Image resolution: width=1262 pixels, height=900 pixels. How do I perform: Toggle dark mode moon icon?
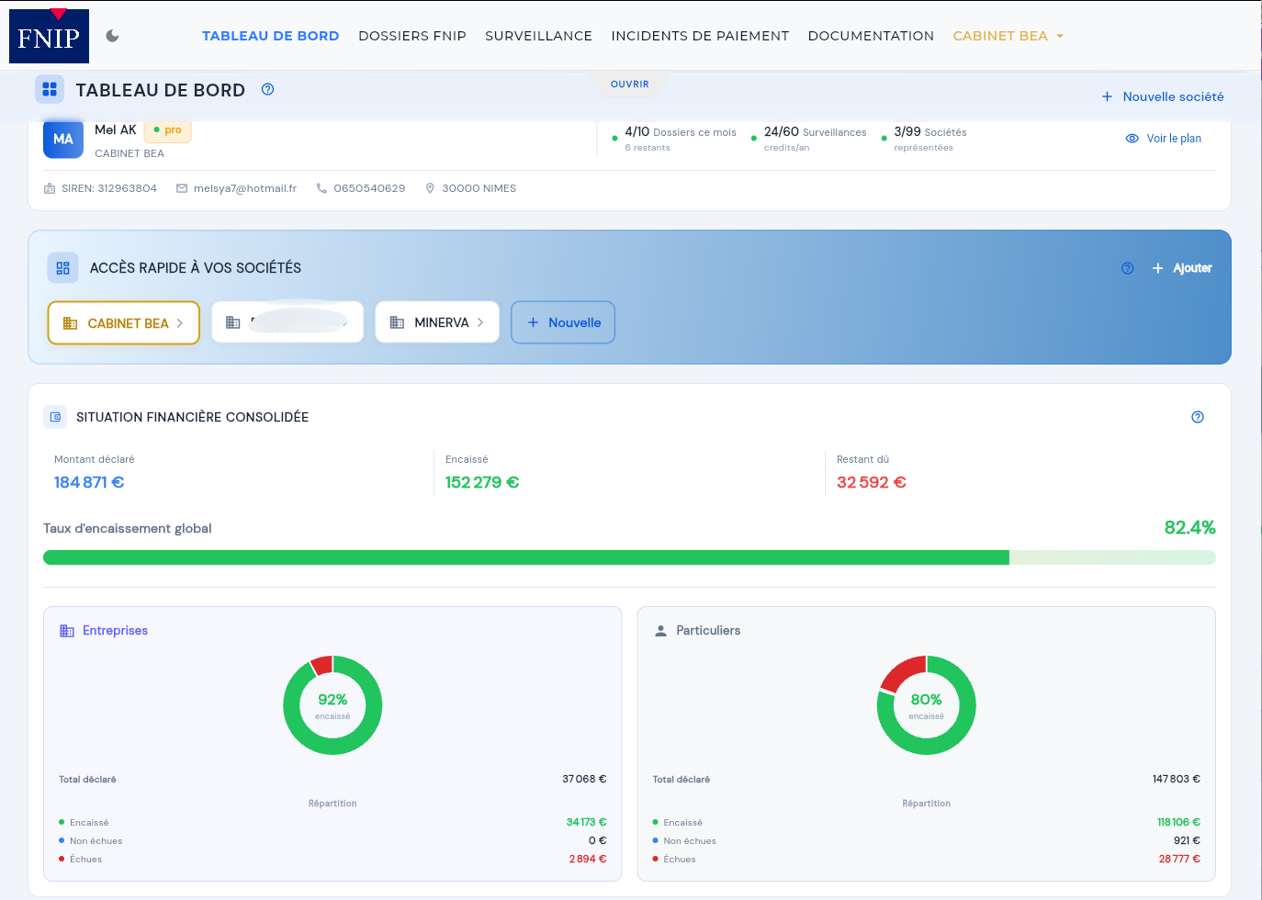[x=112, y=36]
